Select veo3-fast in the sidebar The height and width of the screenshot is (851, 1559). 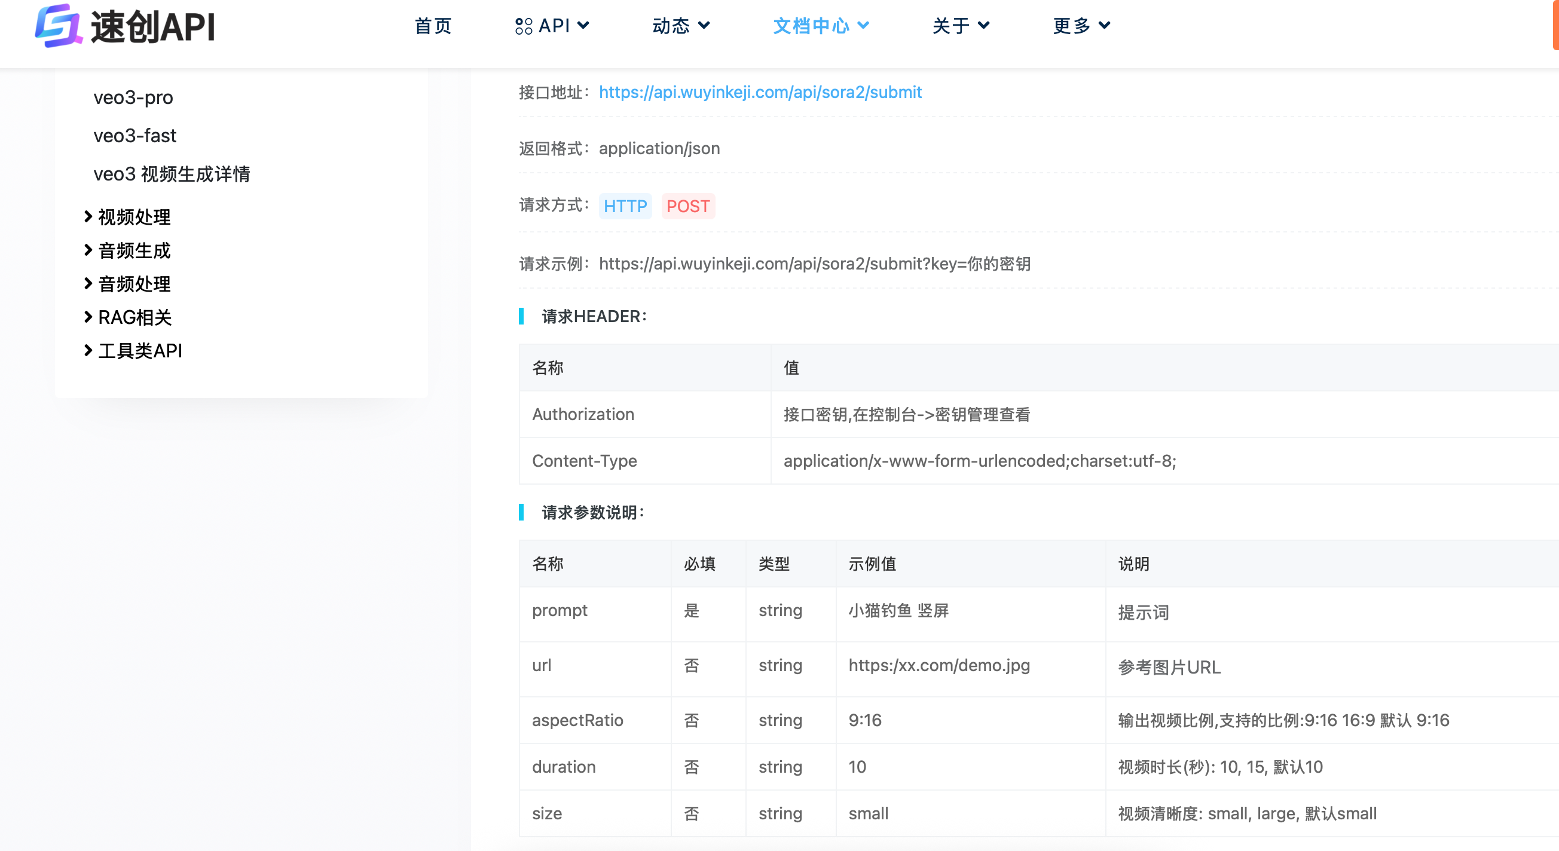tap(134, 136)
